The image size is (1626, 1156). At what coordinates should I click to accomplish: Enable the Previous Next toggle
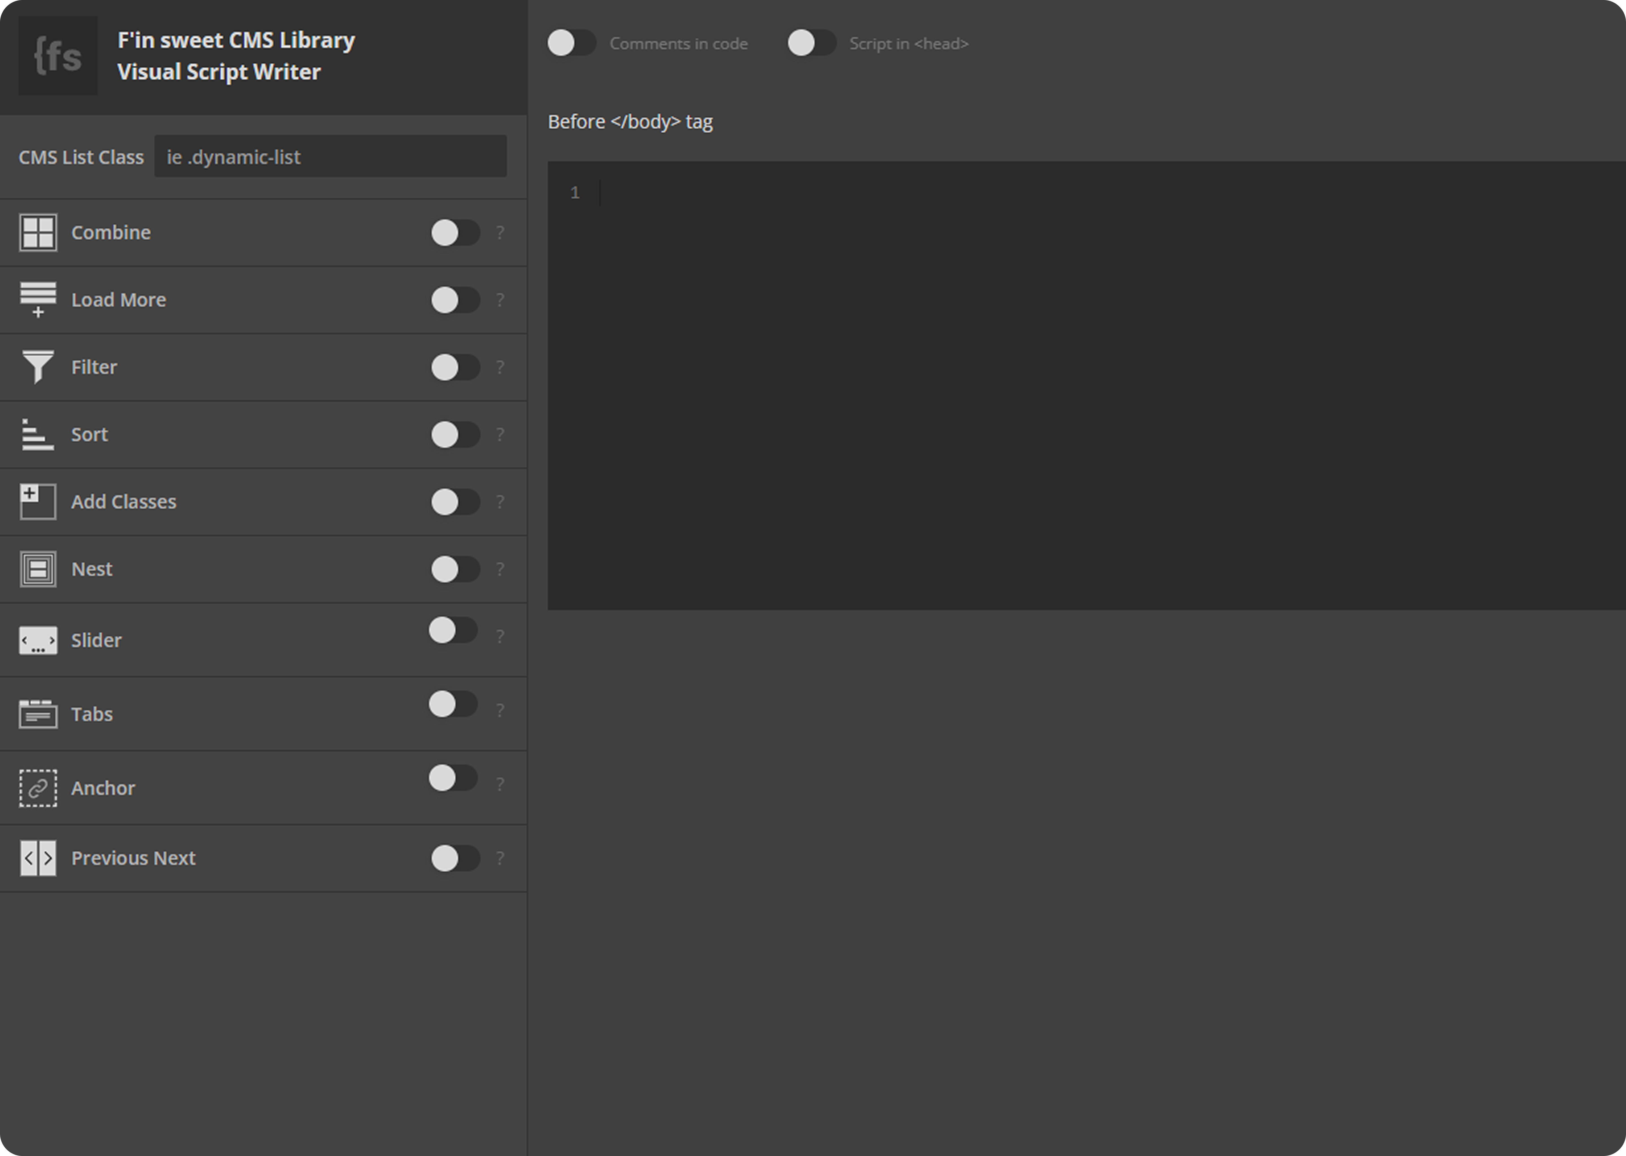(456, 859)
